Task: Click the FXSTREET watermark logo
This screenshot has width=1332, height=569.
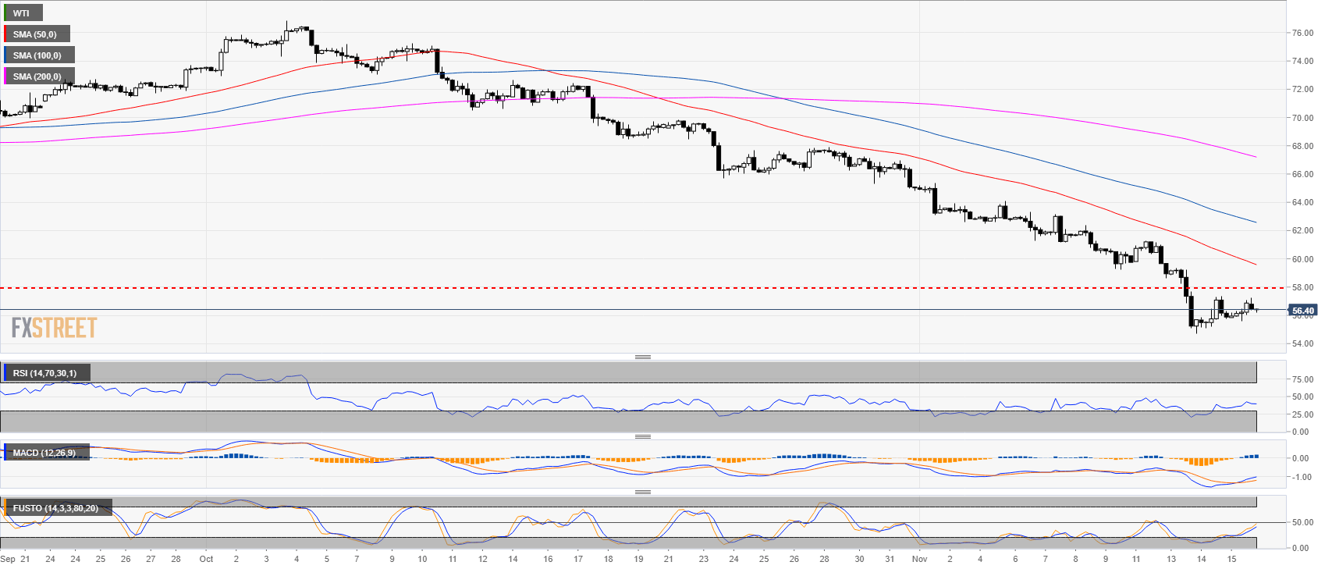Action: pos(54,328)
